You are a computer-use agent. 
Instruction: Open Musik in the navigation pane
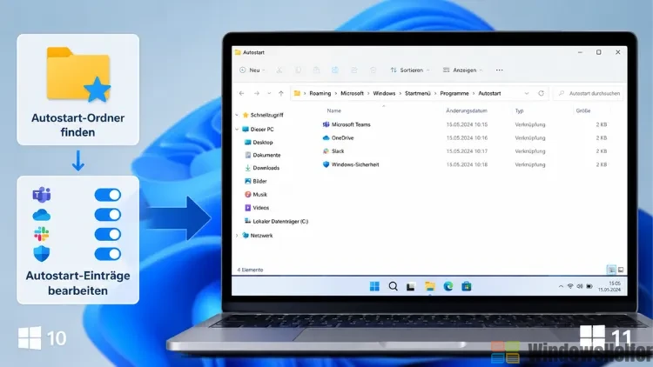(x=256, y=195)
